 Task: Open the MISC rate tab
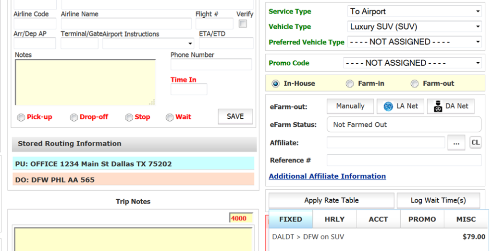tap(466, 219)
